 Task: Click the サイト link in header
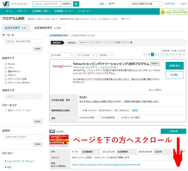point(112,4)
